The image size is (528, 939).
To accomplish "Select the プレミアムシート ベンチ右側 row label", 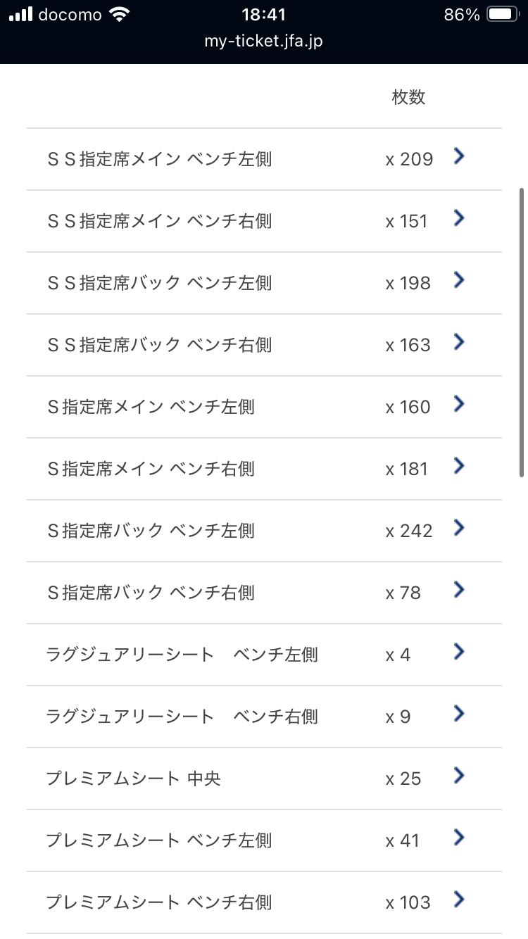I will (x=158, y=902).
